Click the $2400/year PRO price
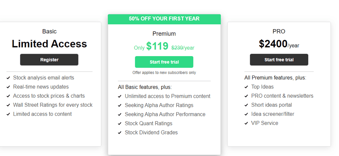Screen dimensions: 339x156 (279, 44)
